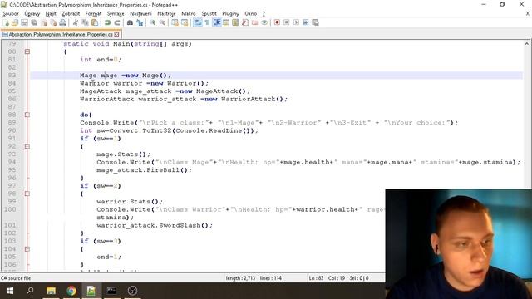Open the Pluginy menu
532x299 pixels.
231,13
